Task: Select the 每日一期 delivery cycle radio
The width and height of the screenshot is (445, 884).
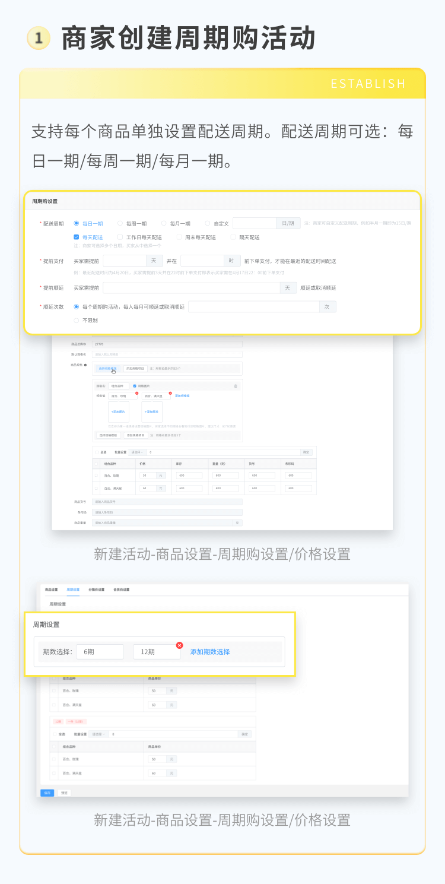Action: point(77,224)
